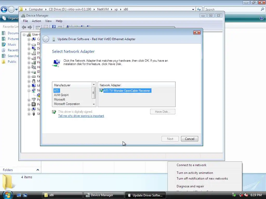Expand the processor category tree node
The width and height of the screenshot is (266, 199).
[29, 105]
